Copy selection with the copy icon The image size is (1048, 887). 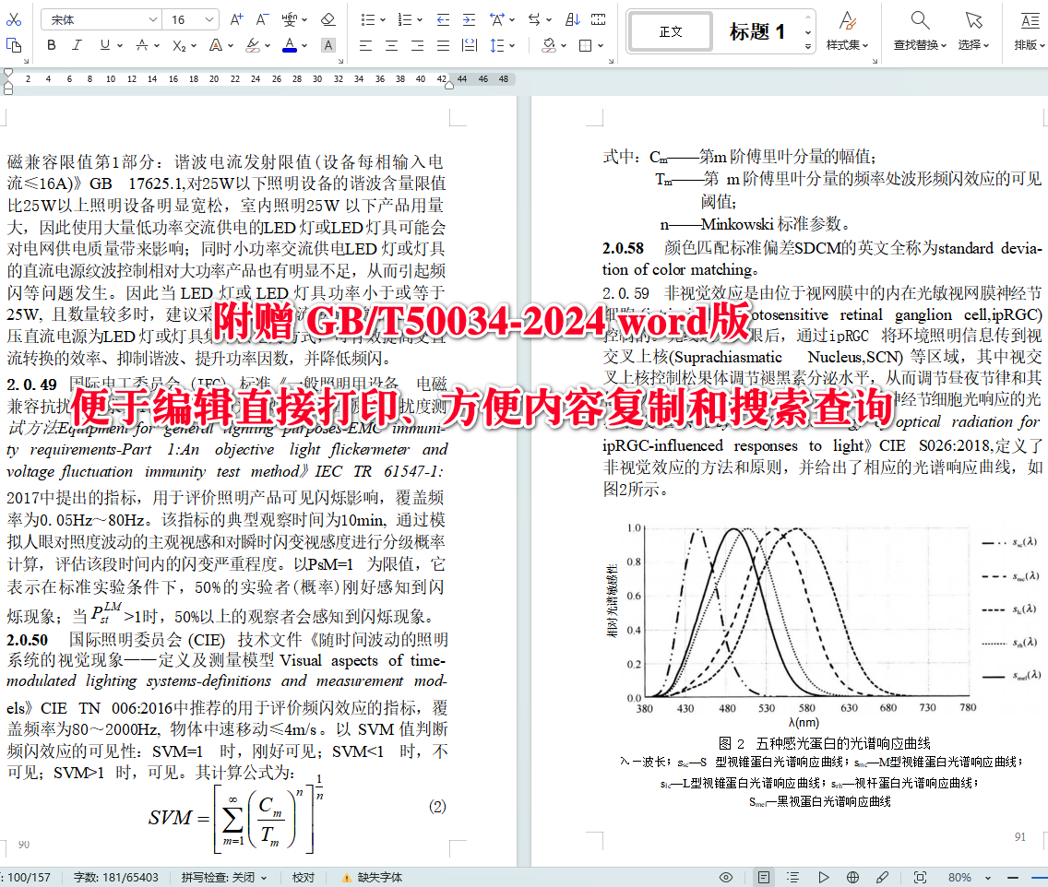pos(13,45)
